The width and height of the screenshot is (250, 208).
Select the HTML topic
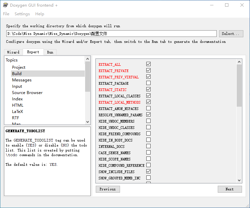18,105
